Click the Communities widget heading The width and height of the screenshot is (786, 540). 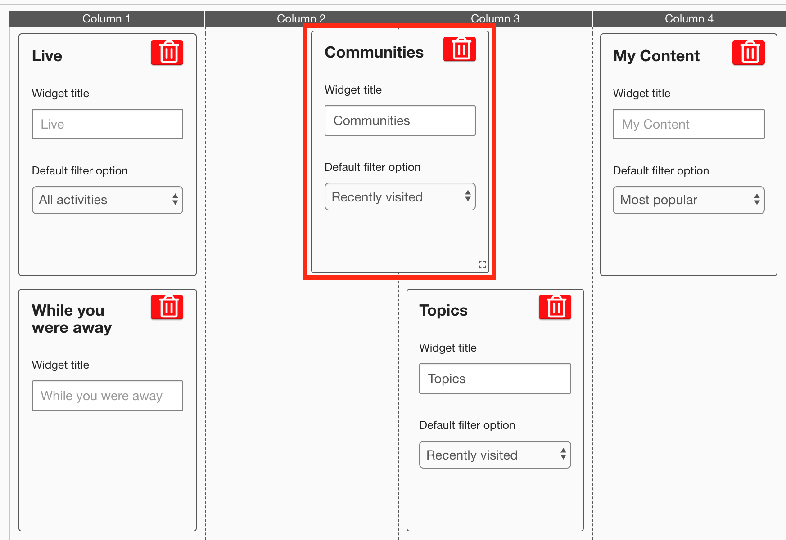[x=374, y=53]
